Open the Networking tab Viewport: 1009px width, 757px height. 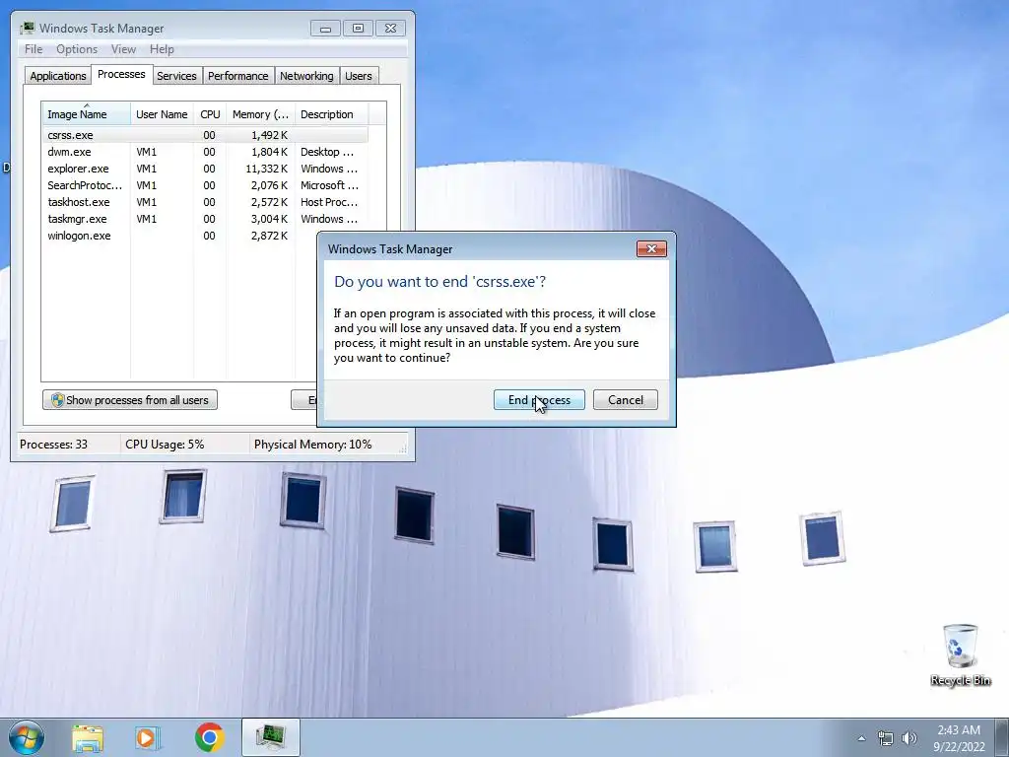tap(306, 76)
